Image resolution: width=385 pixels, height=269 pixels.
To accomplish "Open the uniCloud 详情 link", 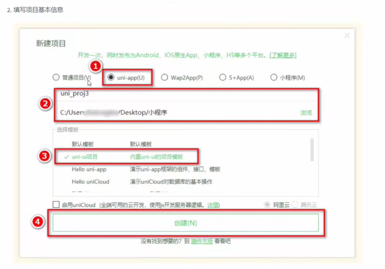I will pos(213,205).
